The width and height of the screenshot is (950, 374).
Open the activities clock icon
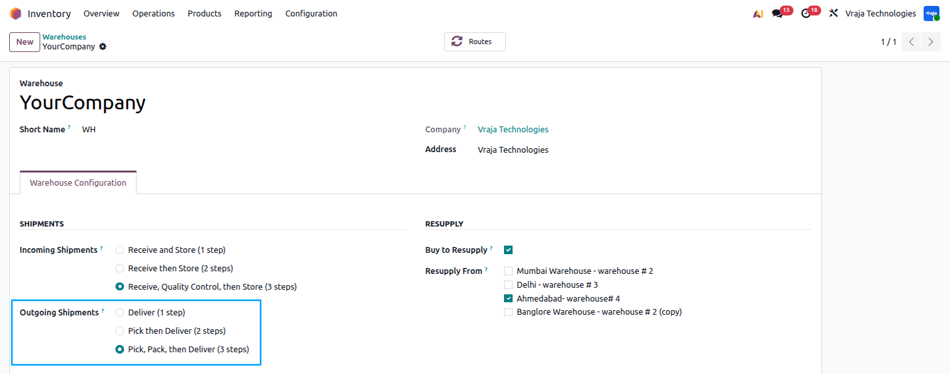tap(806, 14)
